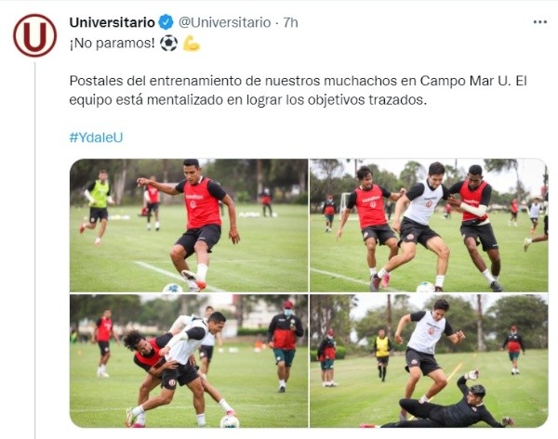Click the flexed bicep emoji

tap(192, 44)
